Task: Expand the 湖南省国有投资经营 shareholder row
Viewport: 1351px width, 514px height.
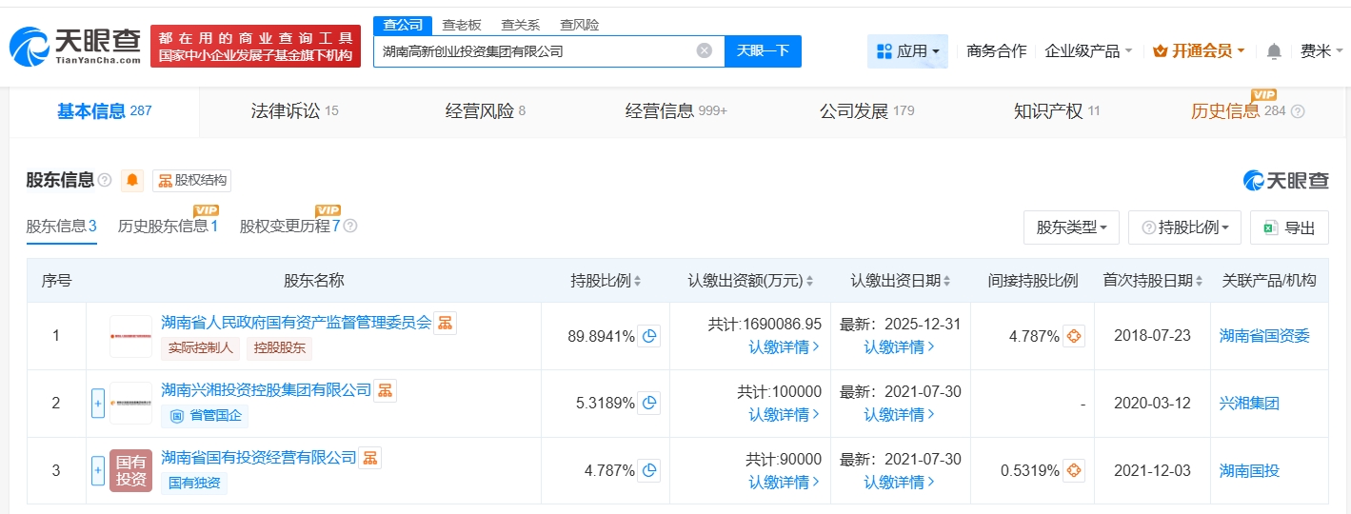Action: [97, 471]
